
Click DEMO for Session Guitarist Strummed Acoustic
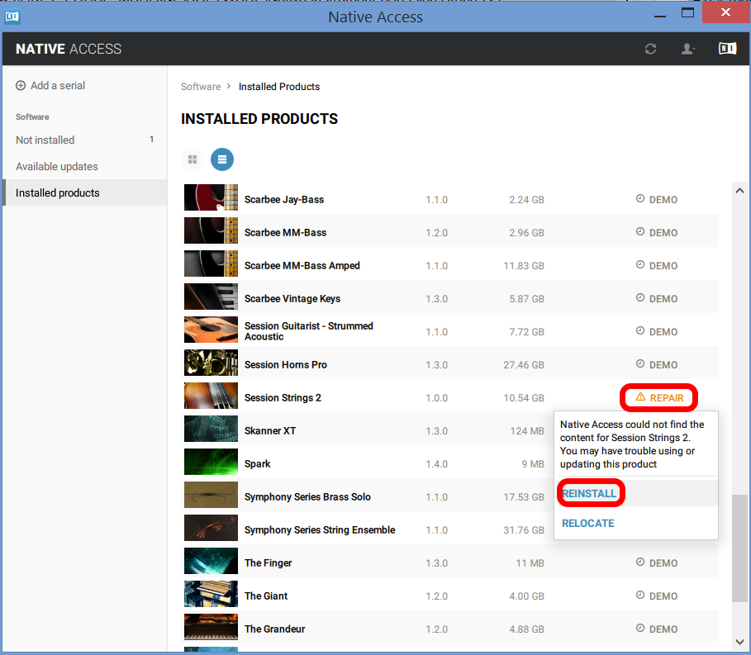tap(657, 332)
